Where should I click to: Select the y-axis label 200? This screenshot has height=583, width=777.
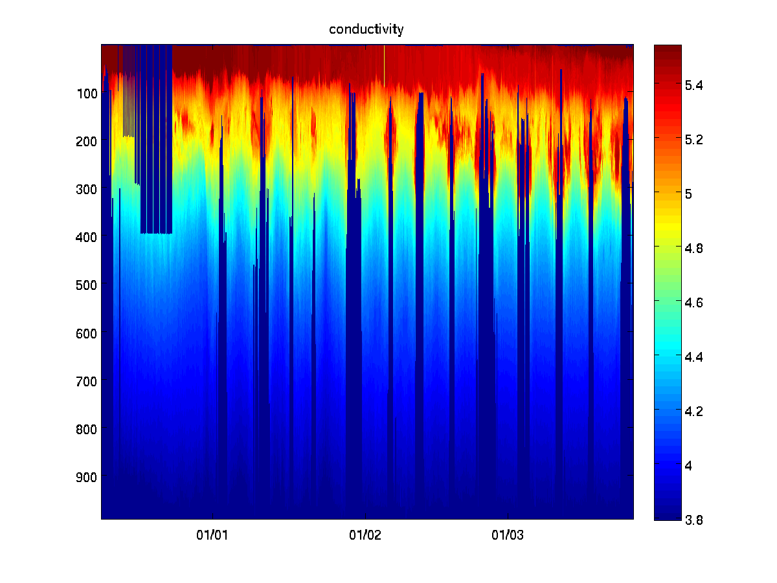87,142
